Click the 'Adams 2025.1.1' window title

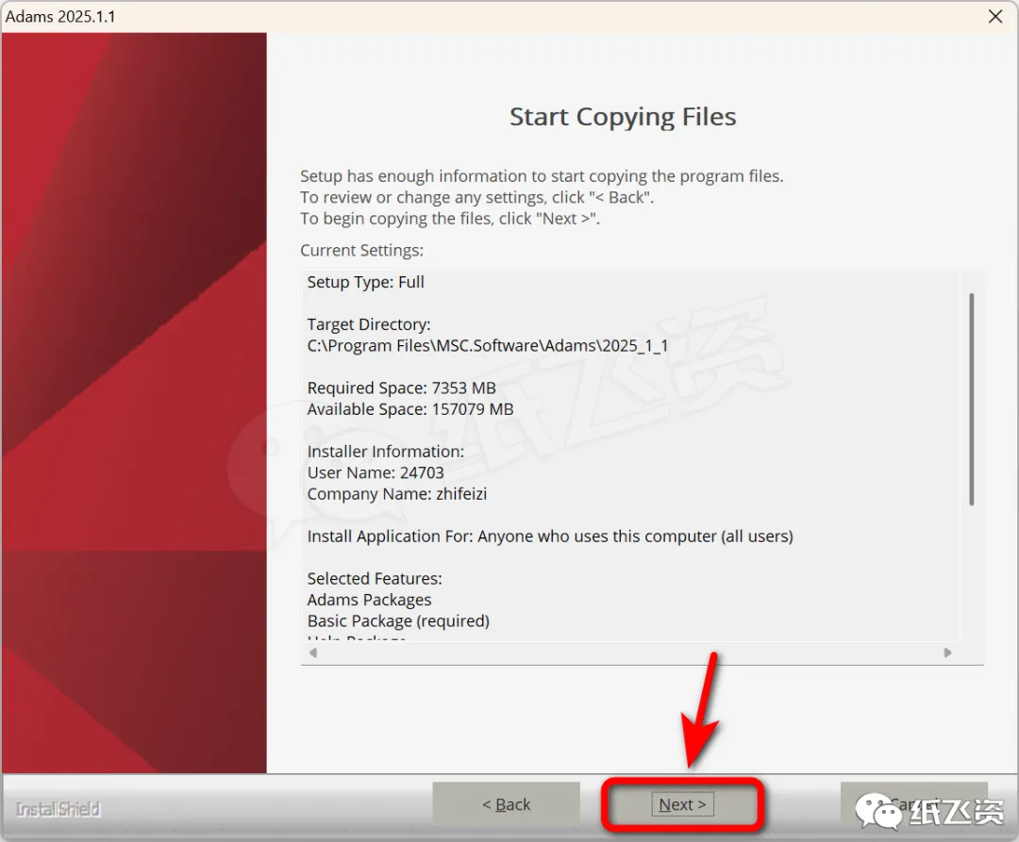pyautogui.click(x=60, y=16)
